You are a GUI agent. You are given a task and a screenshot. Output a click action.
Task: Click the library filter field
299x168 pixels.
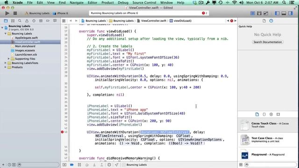tap(271, 165)
